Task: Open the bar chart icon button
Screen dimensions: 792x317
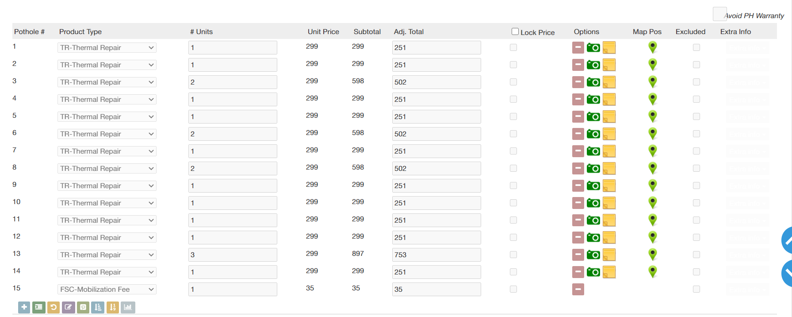Action: (128, 307)
